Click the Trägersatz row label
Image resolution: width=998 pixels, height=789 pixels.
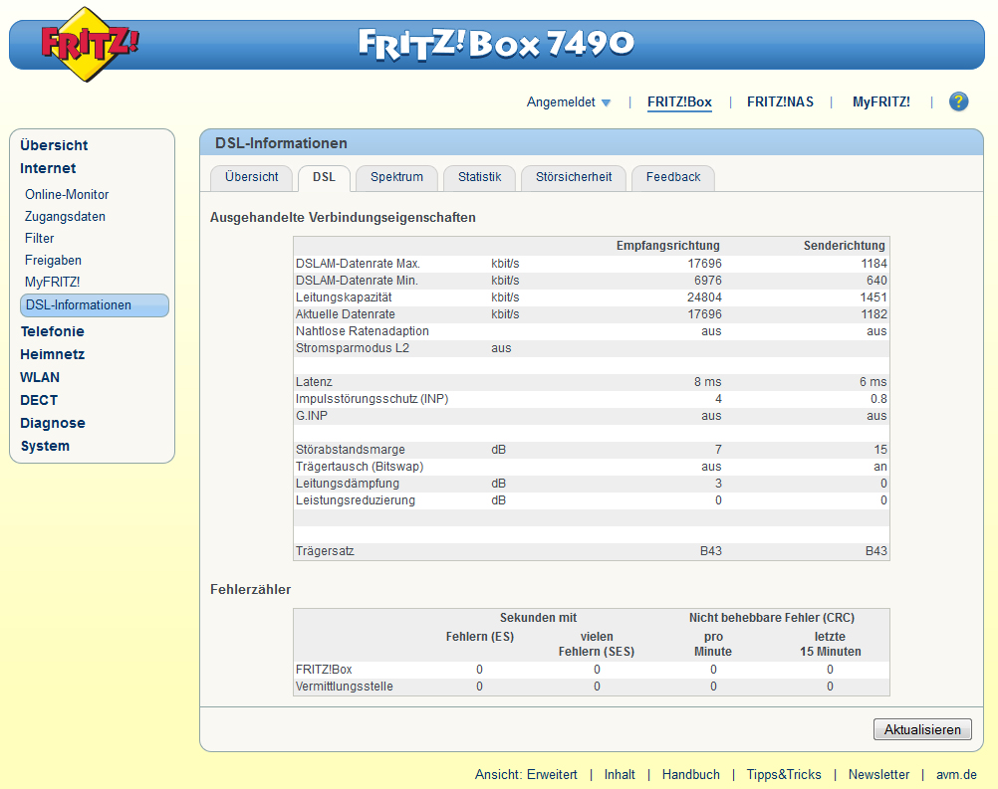pos(325,551)
